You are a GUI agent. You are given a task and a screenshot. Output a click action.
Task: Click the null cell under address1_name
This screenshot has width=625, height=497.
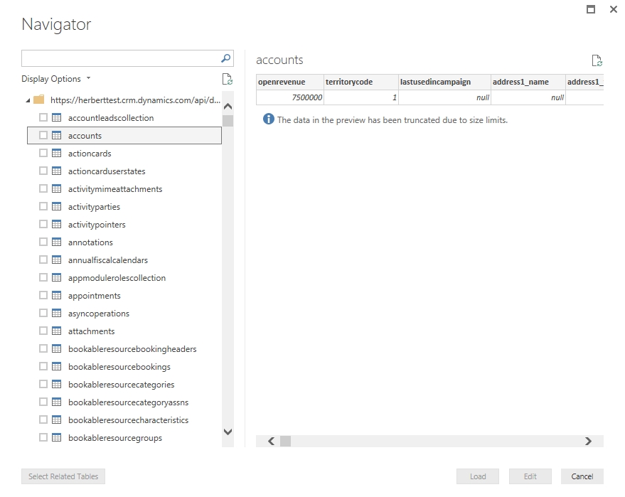[528, 97]
